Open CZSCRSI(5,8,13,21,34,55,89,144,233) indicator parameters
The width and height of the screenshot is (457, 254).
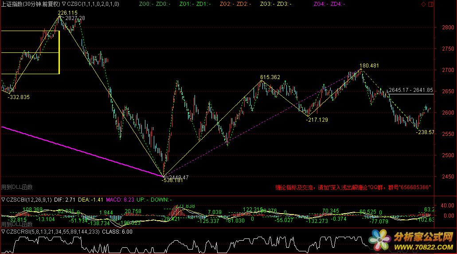click(53, 231)
